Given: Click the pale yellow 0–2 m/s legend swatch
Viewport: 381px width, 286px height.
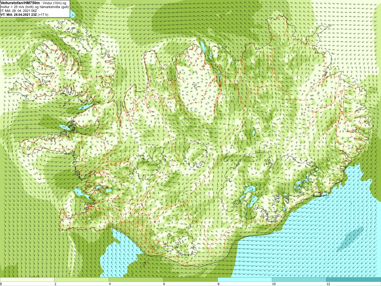Looking at the screenshot, I should [27, 280].
